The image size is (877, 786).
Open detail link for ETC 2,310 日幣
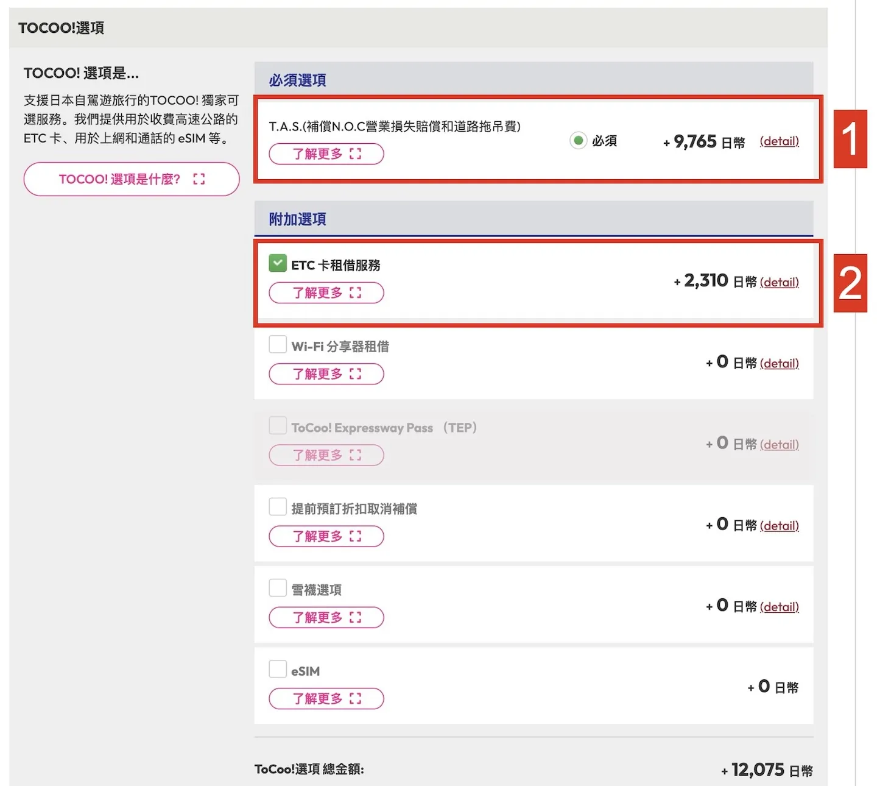point(779,282)
